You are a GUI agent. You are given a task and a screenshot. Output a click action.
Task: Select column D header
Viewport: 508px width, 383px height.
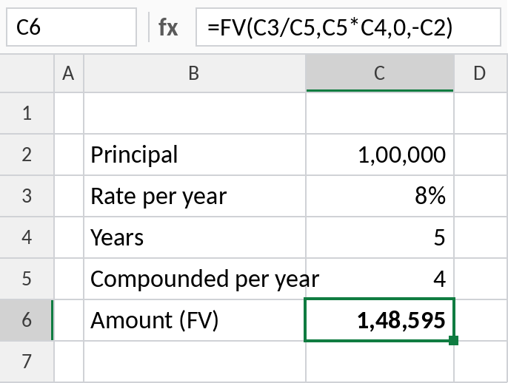pyautogui.click(x=481, y=73)
